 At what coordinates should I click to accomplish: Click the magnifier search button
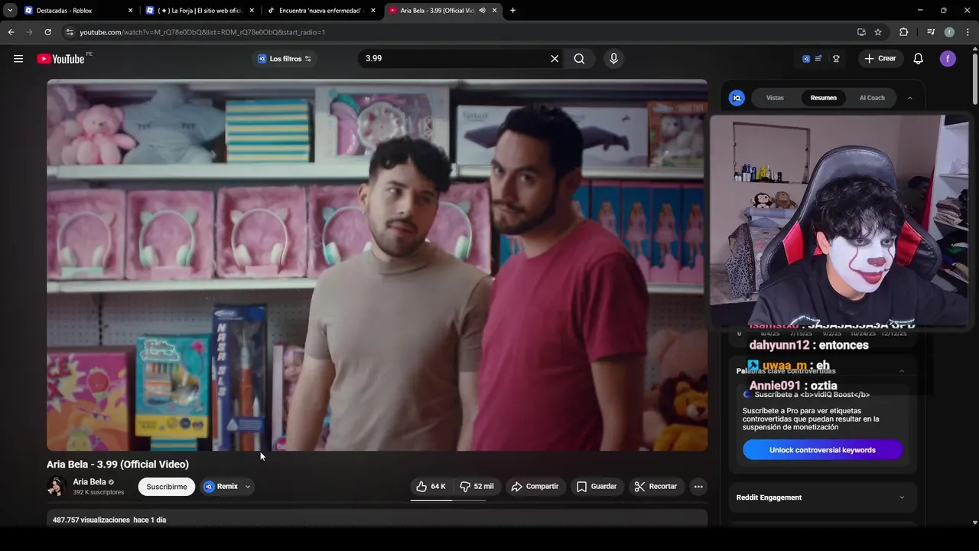(579, 59)
